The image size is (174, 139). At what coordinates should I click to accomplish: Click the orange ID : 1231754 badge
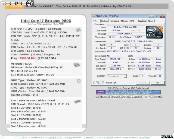14,7
